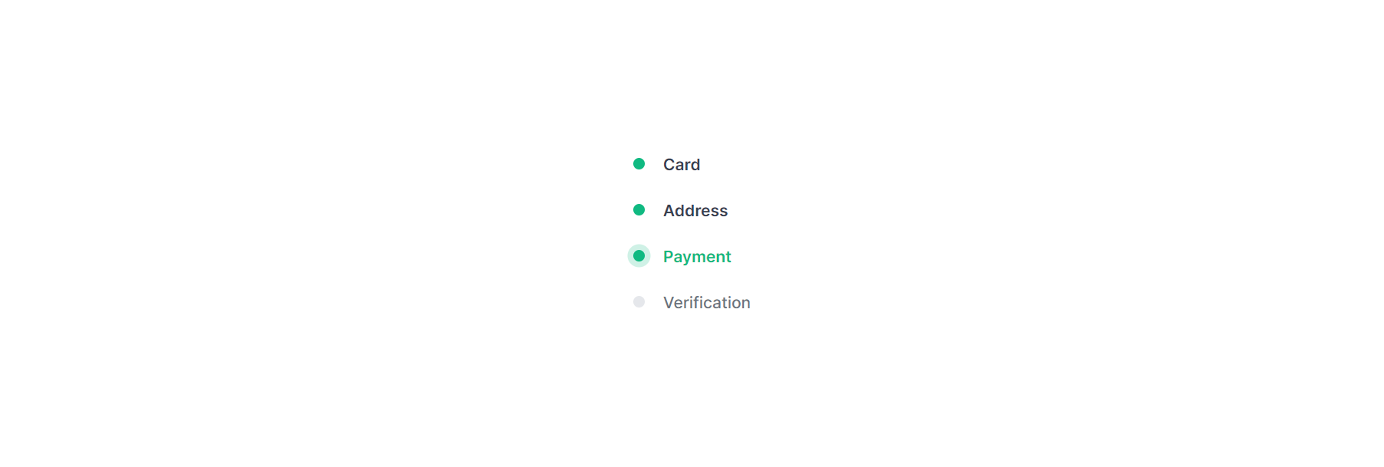Viewport: 1384px width, 467px height.
Task: Choose the glowing Payment bullet
Action: (x=639, y=256)
